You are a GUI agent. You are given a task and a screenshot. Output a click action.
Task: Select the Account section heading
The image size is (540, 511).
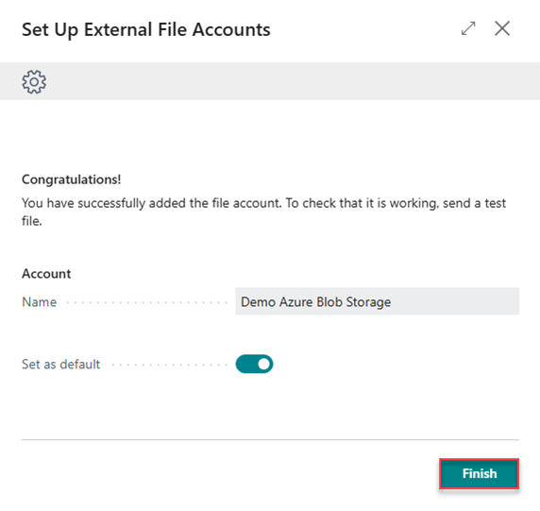[46, 274]
